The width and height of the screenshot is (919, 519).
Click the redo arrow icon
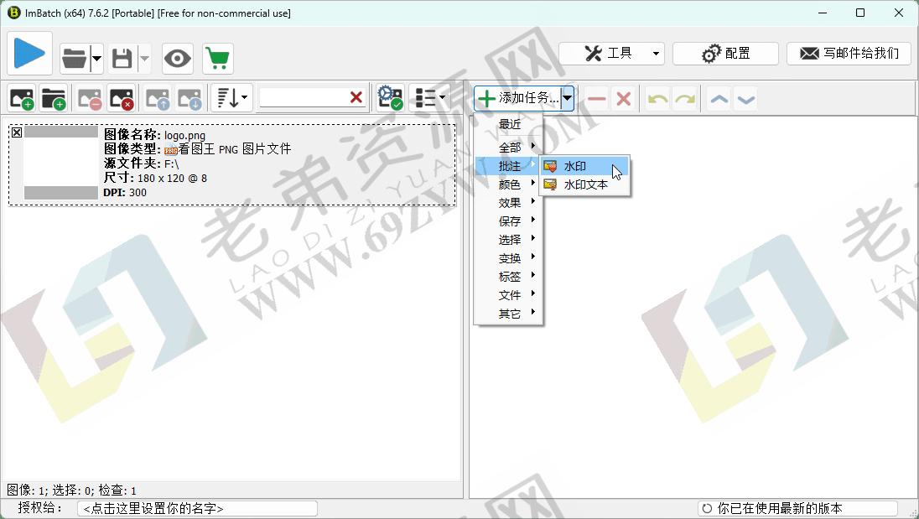[684, 98]
